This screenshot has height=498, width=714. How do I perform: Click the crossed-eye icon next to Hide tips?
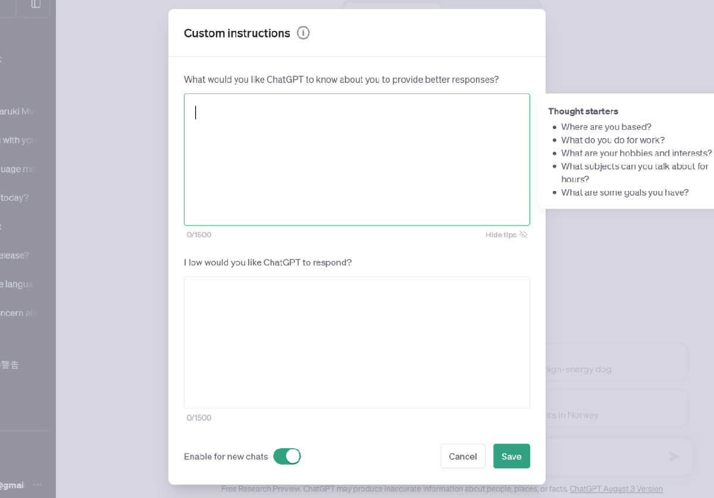pyautogui.click(x=524, y=235)
